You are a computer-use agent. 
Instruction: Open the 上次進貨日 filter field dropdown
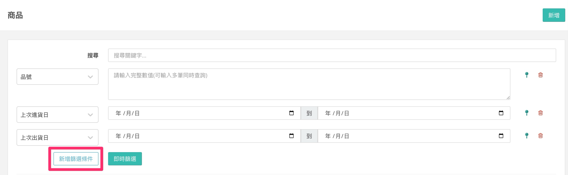(57, 115)
